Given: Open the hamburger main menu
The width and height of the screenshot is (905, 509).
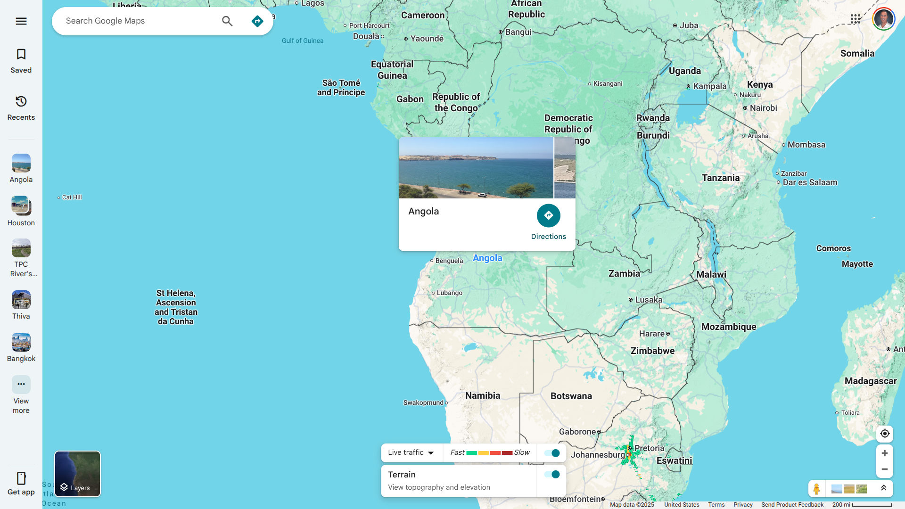Looking at the screenshot, I should click(21, 21).
